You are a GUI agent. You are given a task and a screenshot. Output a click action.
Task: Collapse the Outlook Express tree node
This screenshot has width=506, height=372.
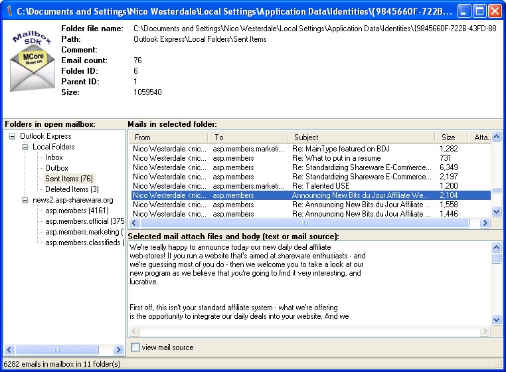point(12,136)
